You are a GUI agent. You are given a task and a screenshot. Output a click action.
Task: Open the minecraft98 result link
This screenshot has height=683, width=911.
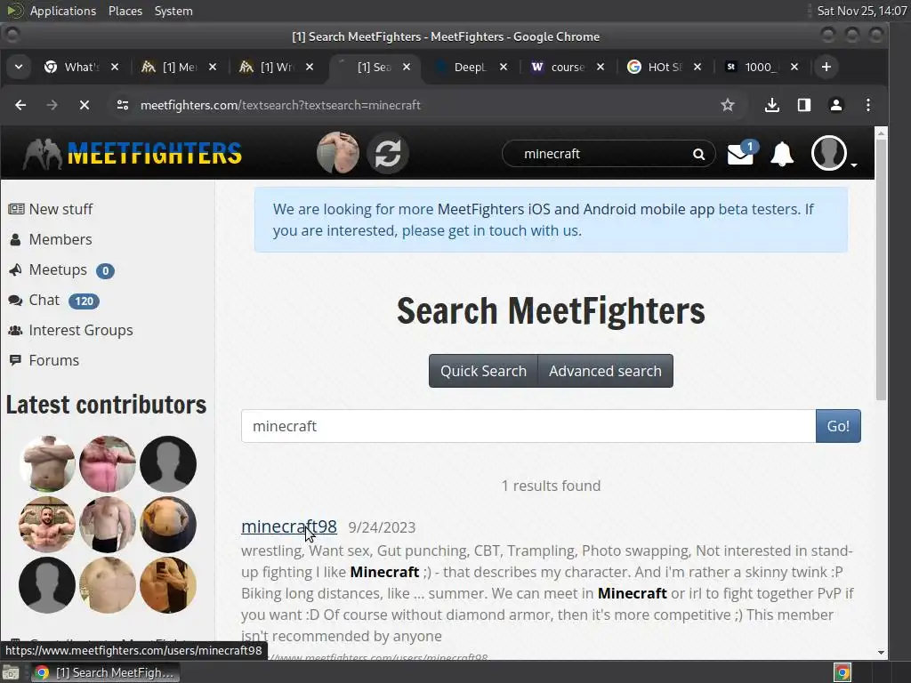289,526
